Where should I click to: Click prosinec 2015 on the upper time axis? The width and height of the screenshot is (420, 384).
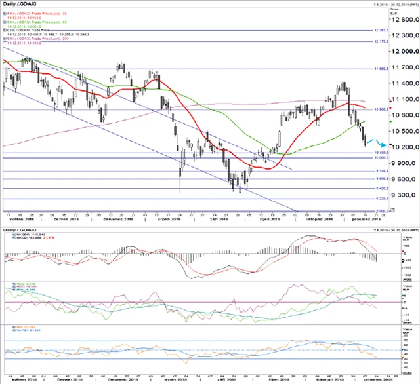[x=366, y=219]
